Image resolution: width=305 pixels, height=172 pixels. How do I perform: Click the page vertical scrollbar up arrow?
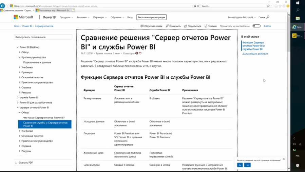289,15
